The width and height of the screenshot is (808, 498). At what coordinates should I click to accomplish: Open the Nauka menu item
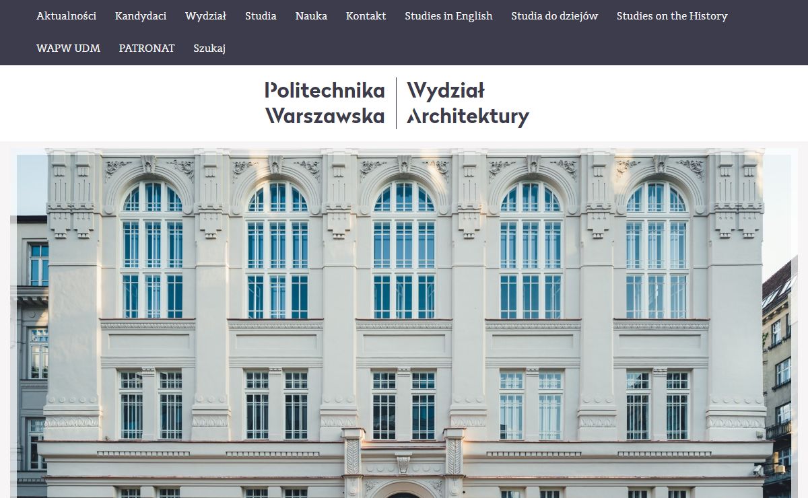coord(311,16)
